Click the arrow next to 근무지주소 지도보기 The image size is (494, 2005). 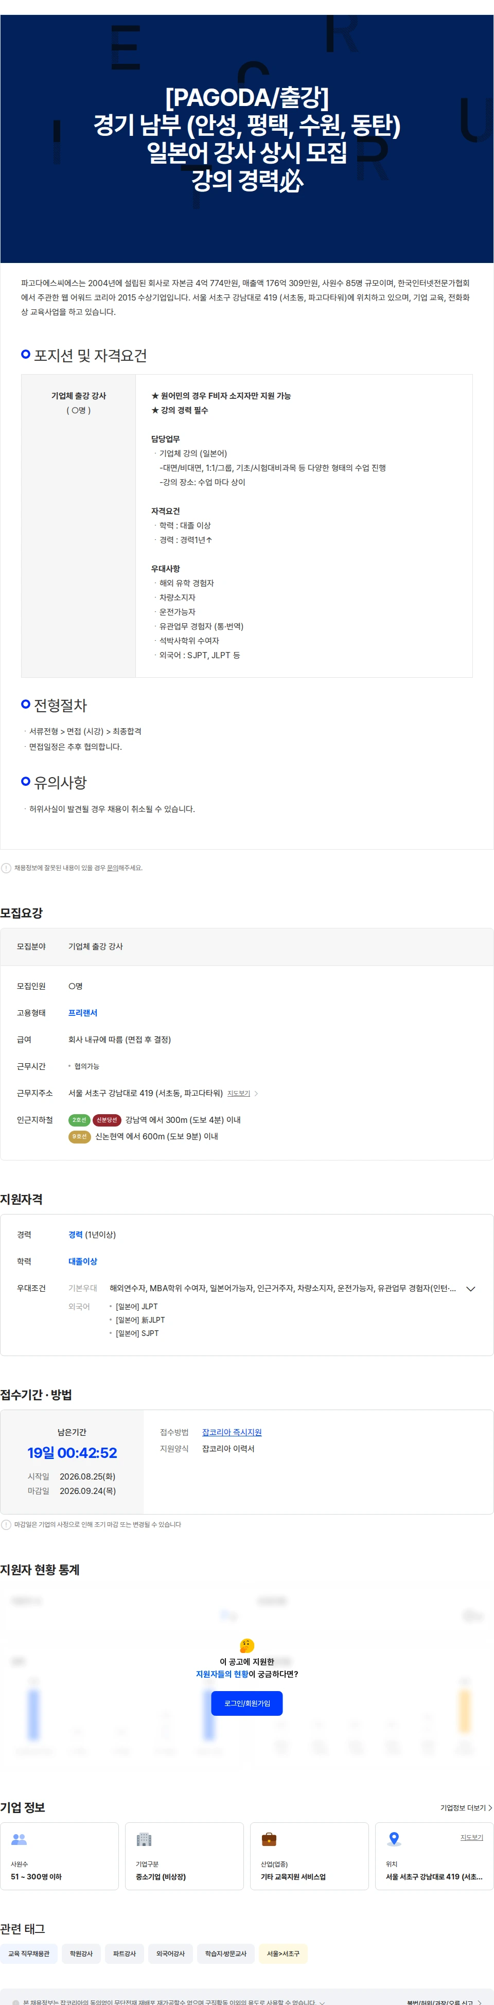click(x=257, y=1094)
